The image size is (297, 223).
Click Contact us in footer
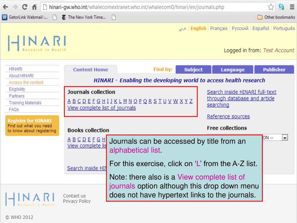click(74, 196)
